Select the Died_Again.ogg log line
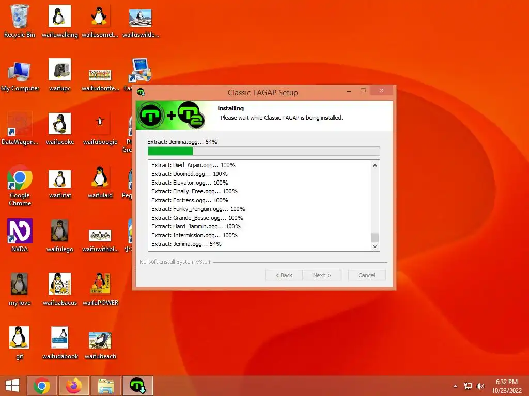The width and height of the screenshot is (529, 396). [193, 165]
